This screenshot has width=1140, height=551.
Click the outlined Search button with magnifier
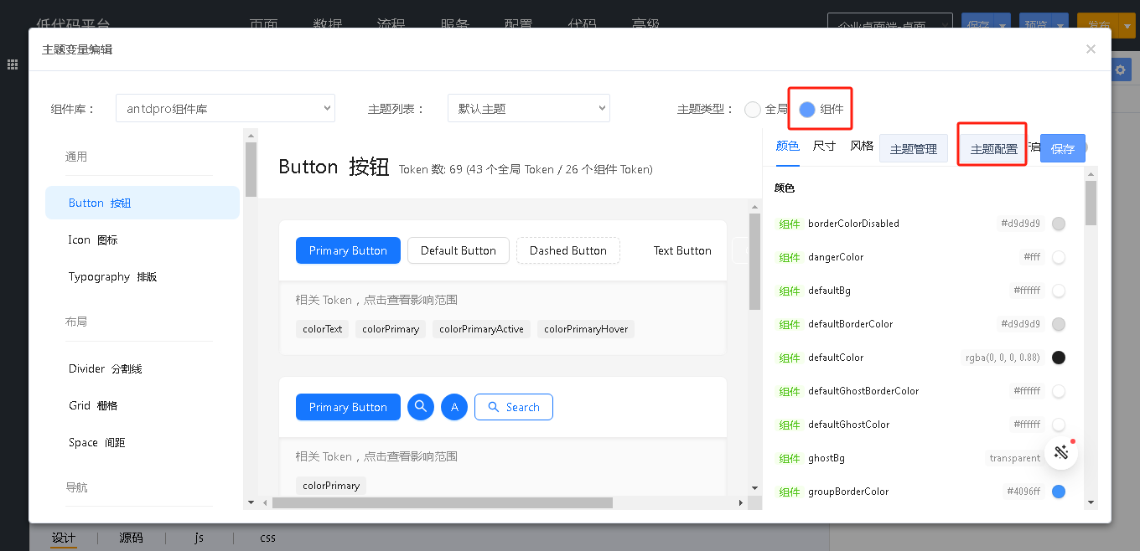(x=513, y=407)
